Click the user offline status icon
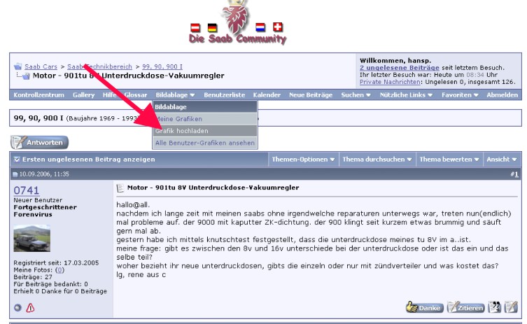This screenshot has height=324, width=527. (x=17, y=307)
